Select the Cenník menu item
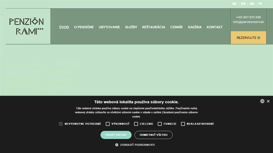The height and width of the screenshot is (153, 273). [176, 27]
